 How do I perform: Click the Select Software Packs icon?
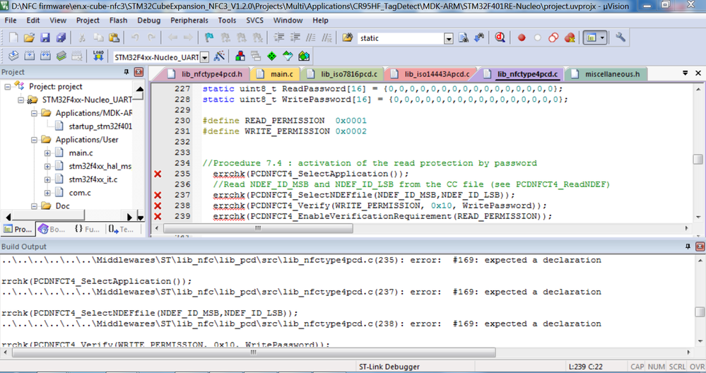point(288,57)
